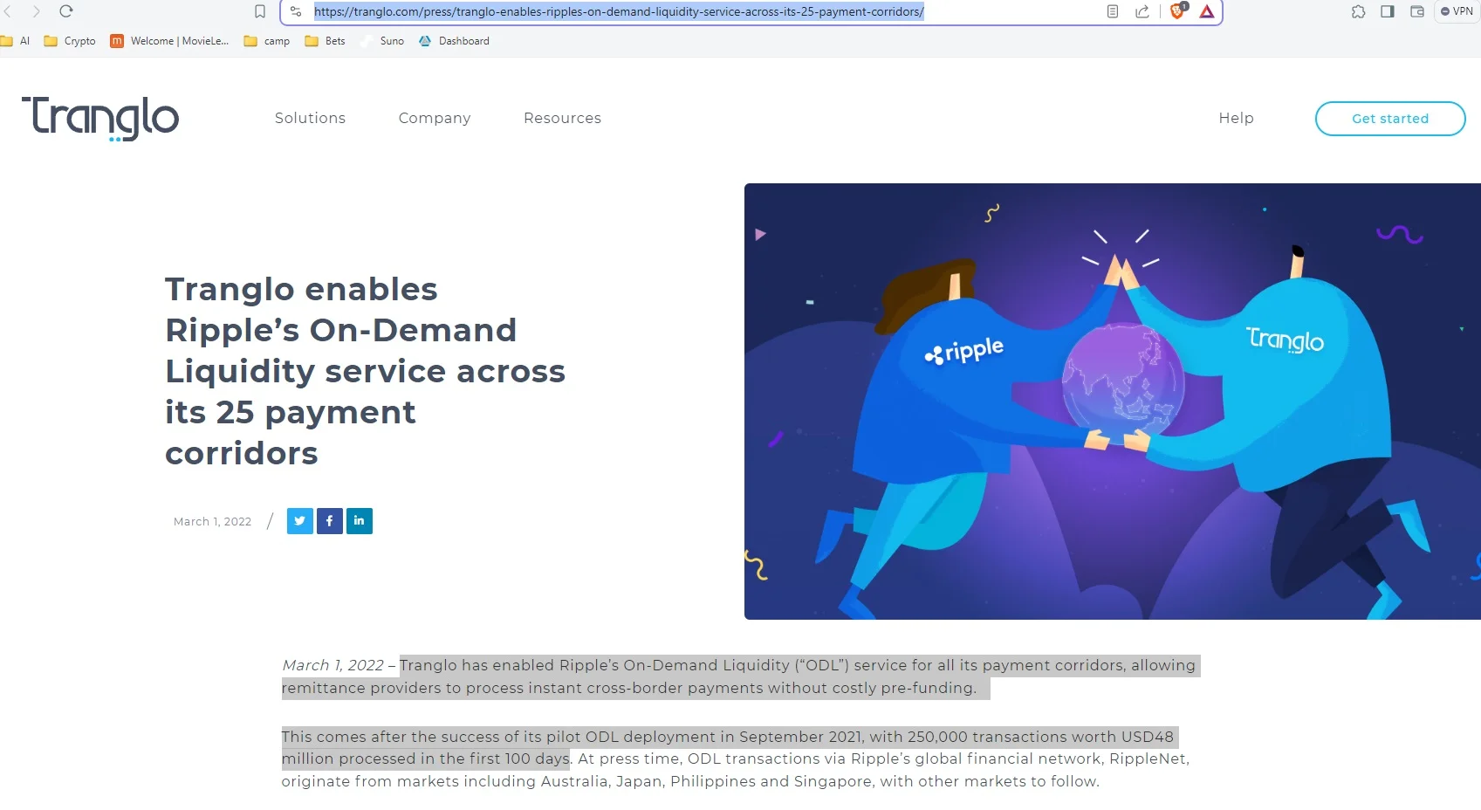Open the Welcome MovieLe... bookmark
Screen dimensions: 1481x810
169,41
